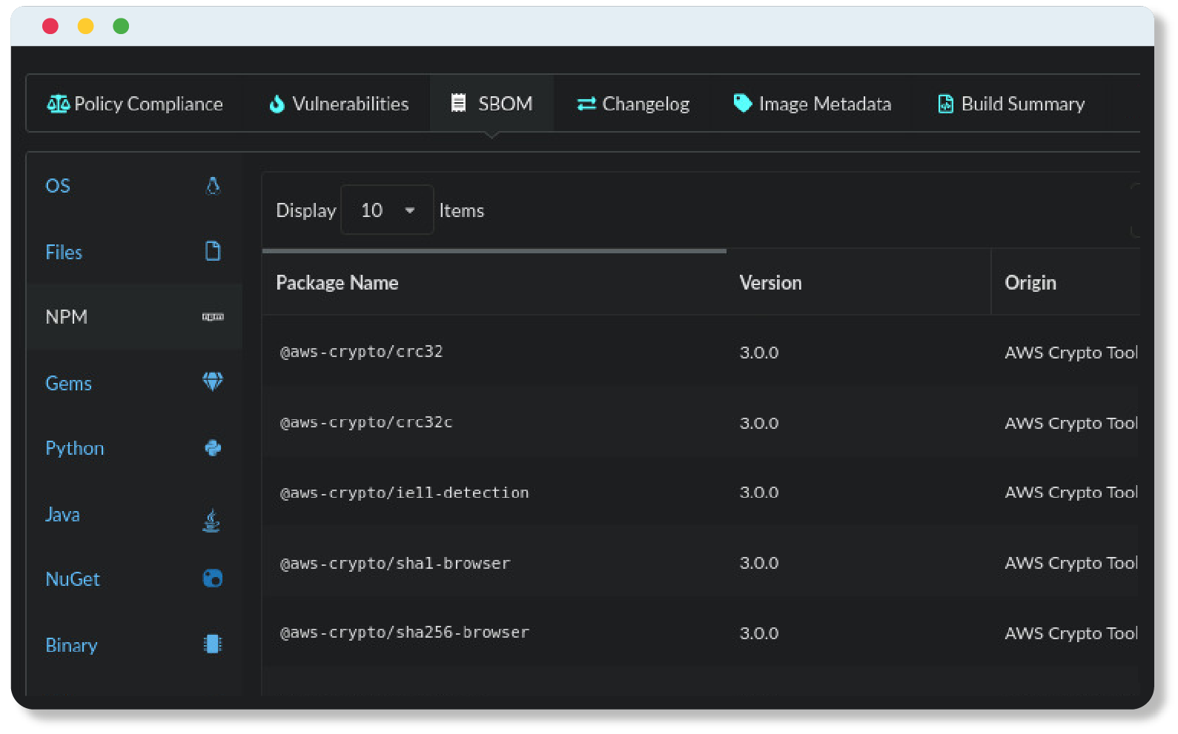Viewport: 1178px width, 734px height.
Task: Click the origin of @aws-crypto/sha1-browser
Action: tap(1071, 563)
